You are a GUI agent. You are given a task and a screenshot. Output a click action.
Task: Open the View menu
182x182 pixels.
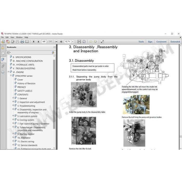pyautogui.click(x=12, y=37)
